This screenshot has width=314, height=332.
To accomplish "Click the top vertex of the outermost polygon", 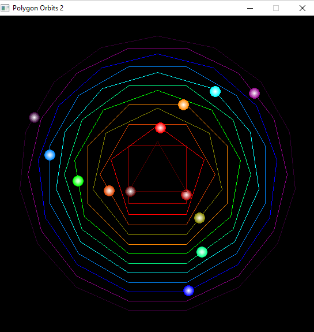I will (x=157, y=36).
